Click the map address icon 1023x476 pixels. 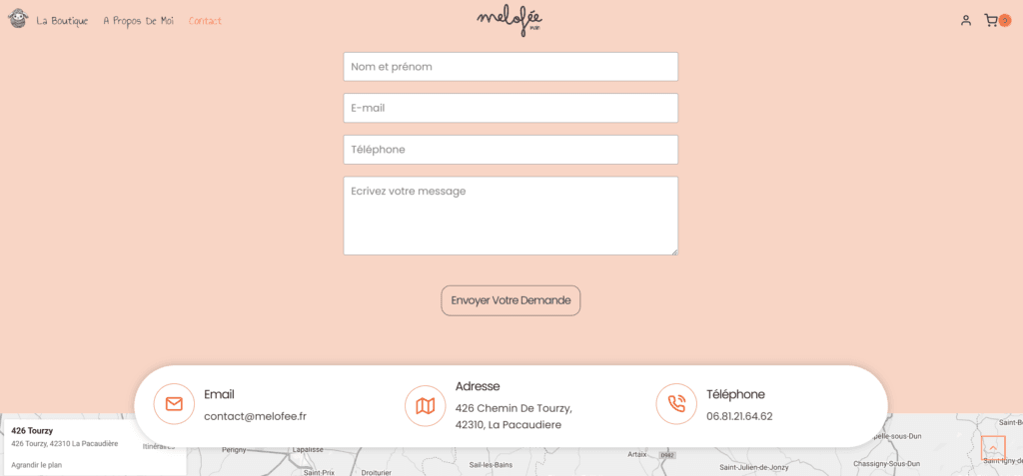(426, 405)
